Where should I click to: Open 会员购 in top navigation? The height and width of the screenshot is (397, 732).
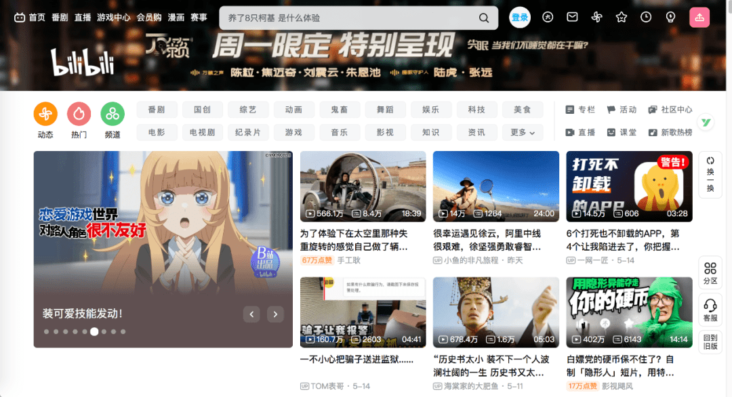[149, 18]
